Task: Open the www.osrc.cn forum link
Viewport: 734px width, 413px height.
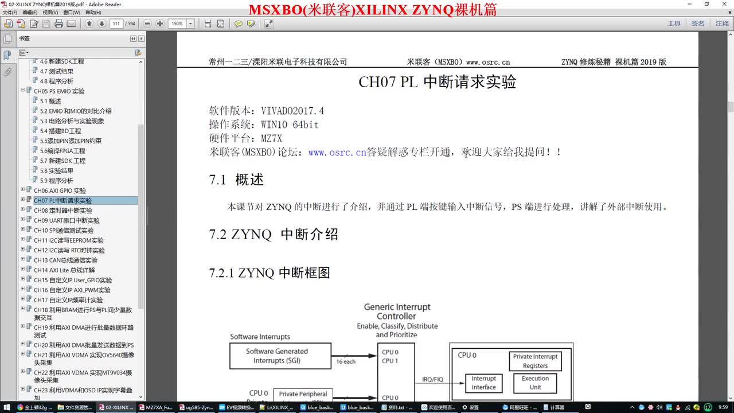Action: point(337,153)
